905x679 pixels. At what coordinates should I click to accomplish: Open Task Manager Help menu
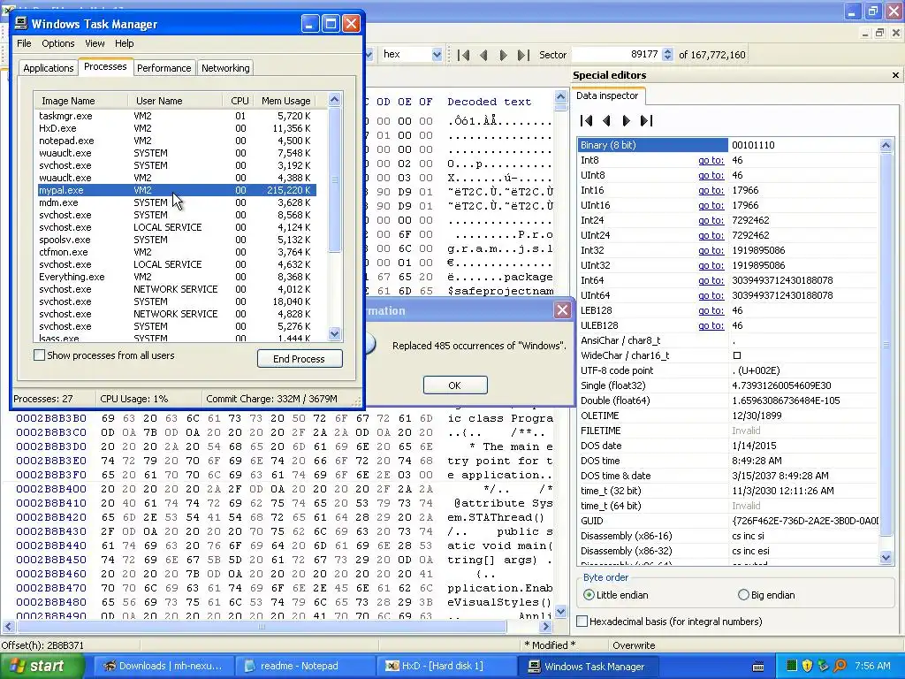[124, 43]
